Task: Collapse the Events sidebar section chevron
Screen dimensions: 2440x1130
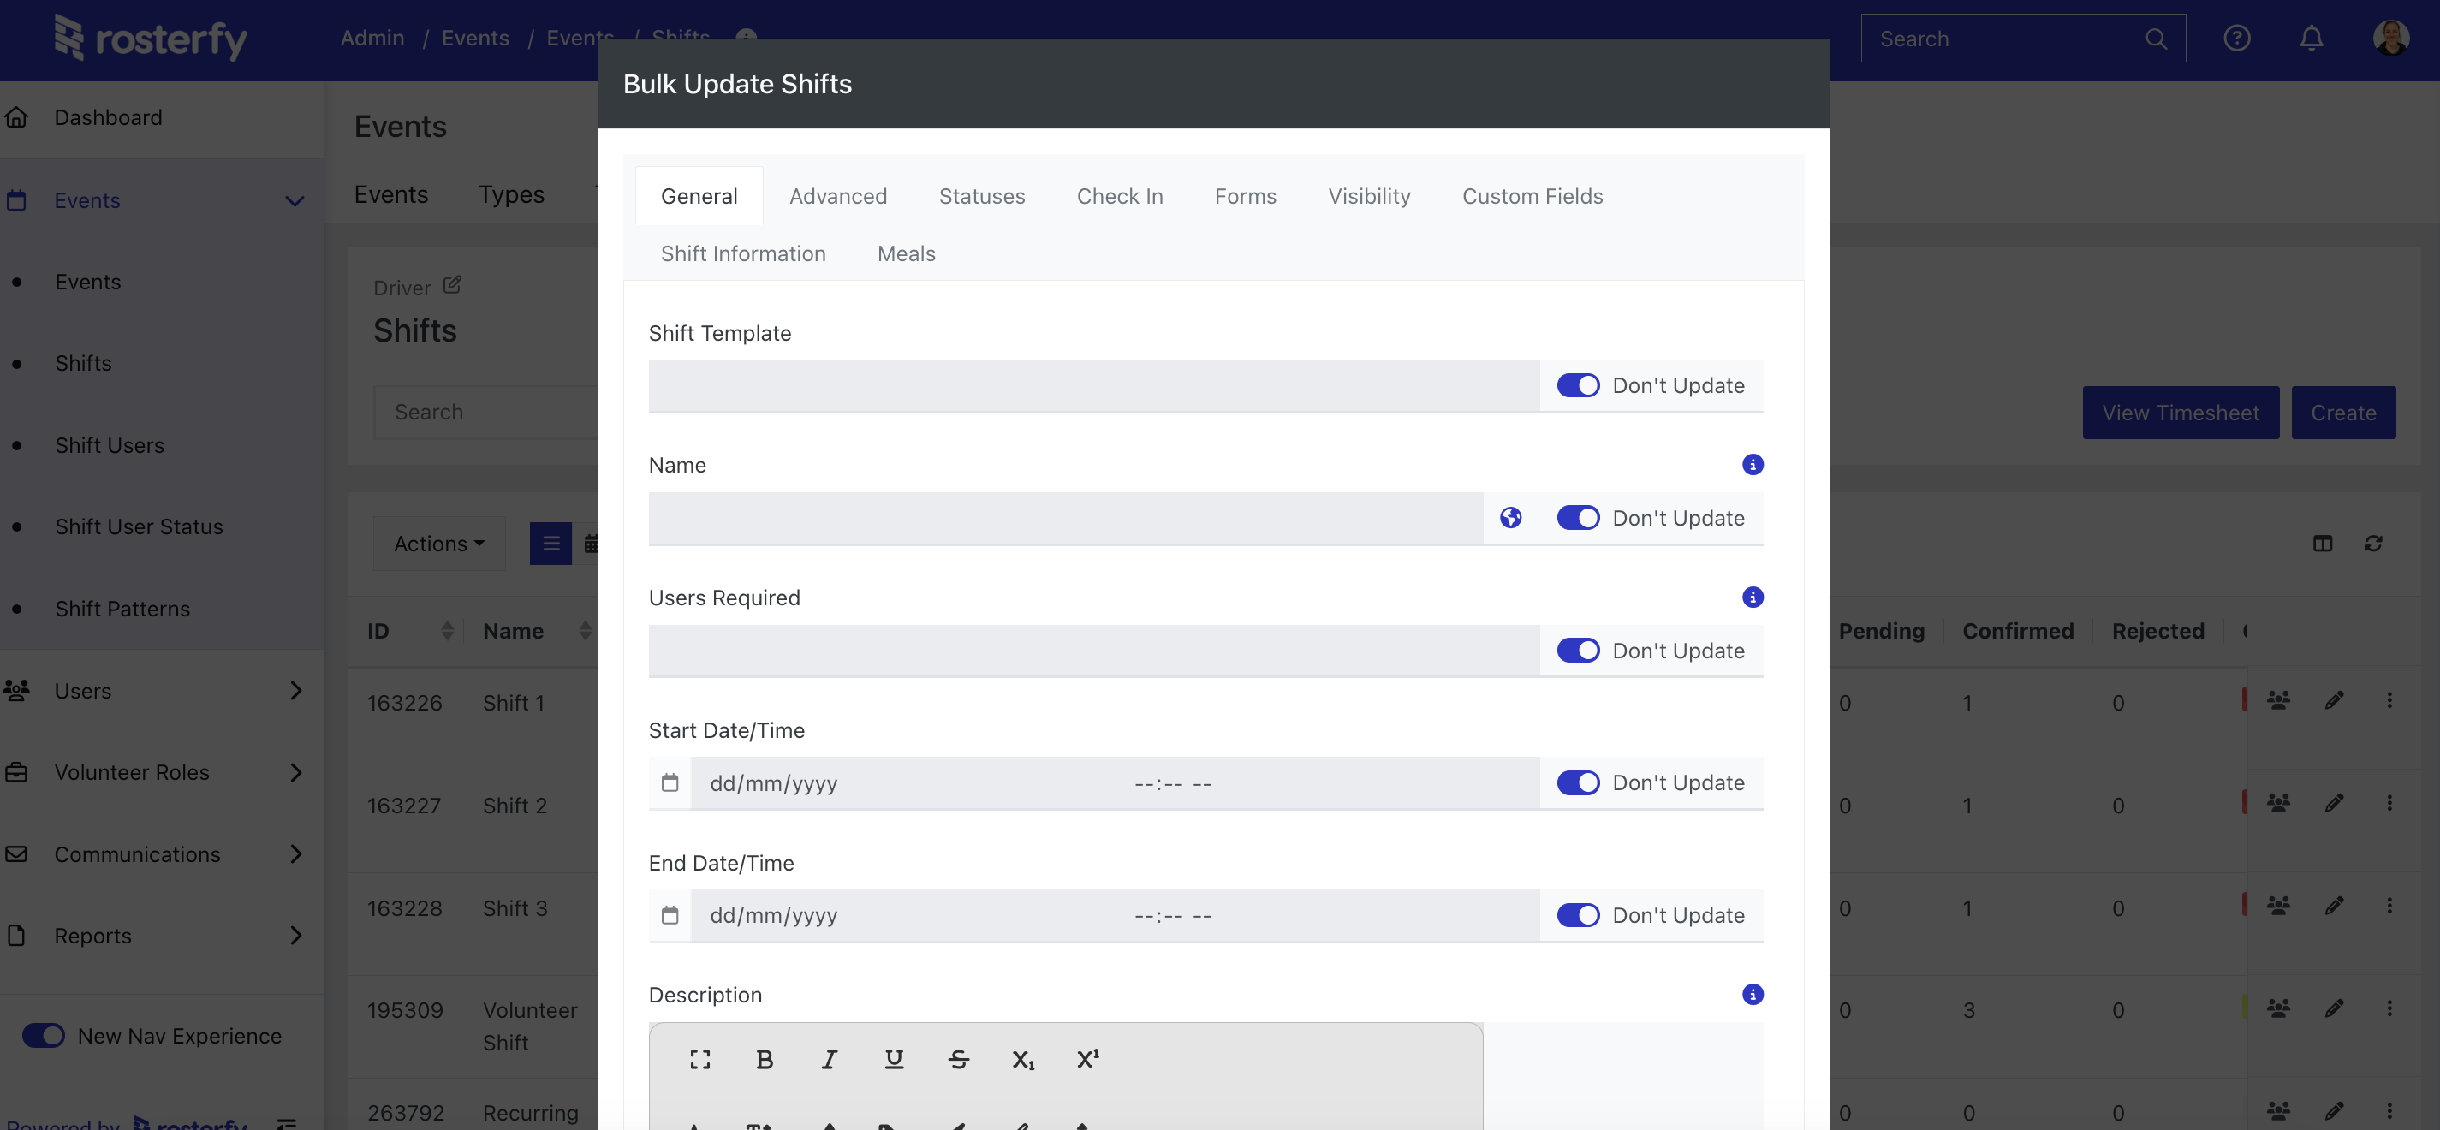Action: click(295, 201)
